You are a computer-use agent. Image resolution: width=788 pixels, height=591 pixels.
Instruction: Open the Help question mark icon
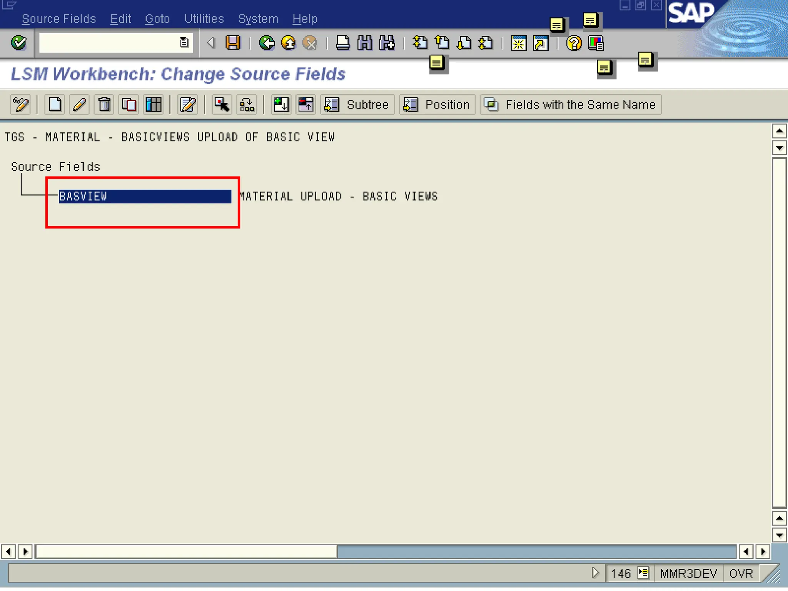click(x=574, y=43)
